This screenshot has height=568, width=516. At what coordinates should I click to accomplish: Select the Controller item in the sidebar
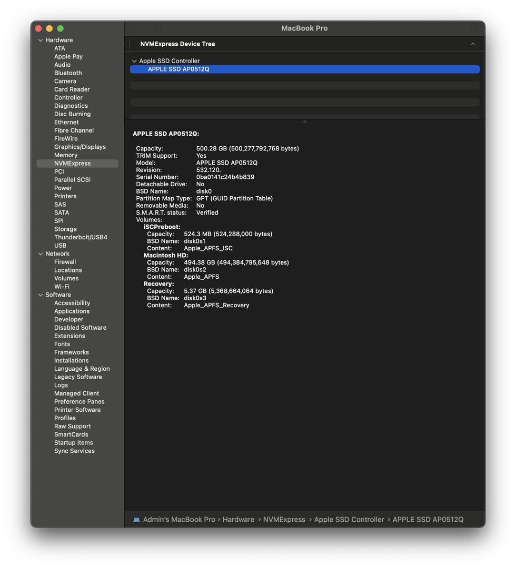(x=68, y=97)
